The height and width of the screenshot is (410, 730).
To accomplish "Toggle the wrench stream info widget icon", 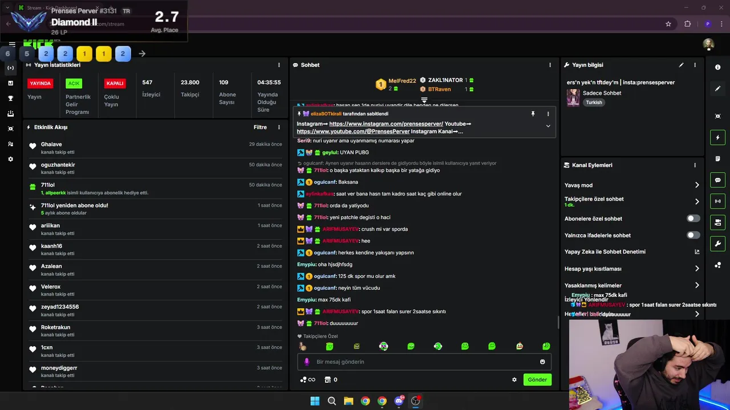I will click(x=717, y=244).
